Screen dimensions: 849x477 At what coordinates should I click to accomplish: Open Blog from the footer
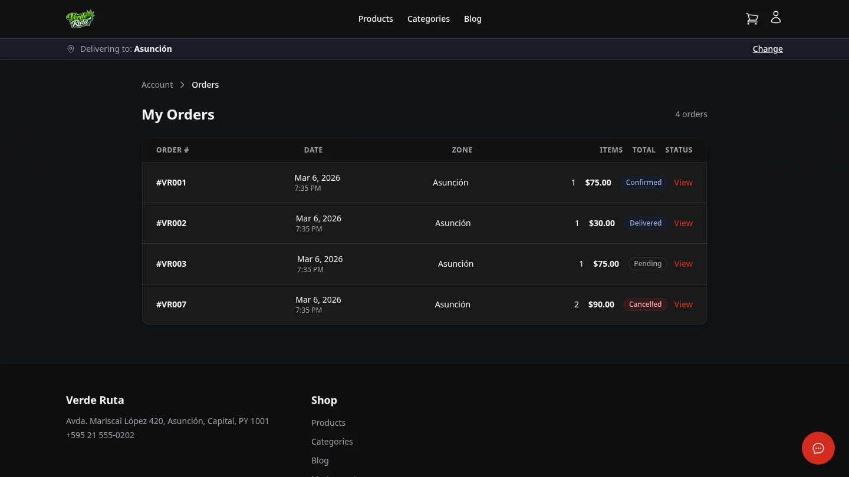[320, 460]
